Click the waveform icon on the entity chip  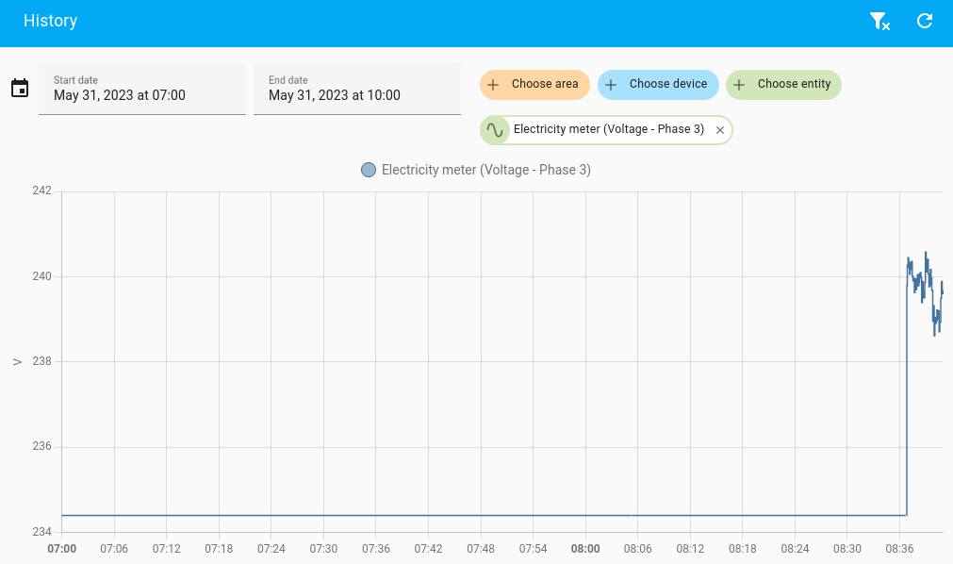(x=494, y=129)
